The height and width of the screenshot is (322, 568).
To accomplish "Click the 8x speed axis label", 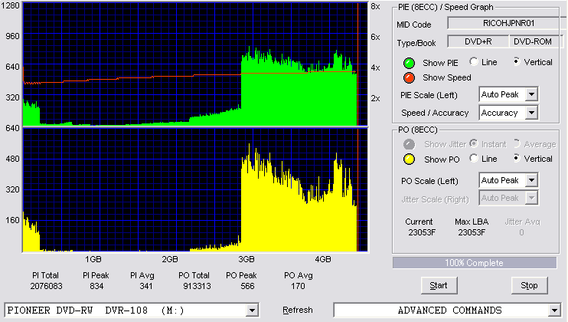I will point(375,7).
